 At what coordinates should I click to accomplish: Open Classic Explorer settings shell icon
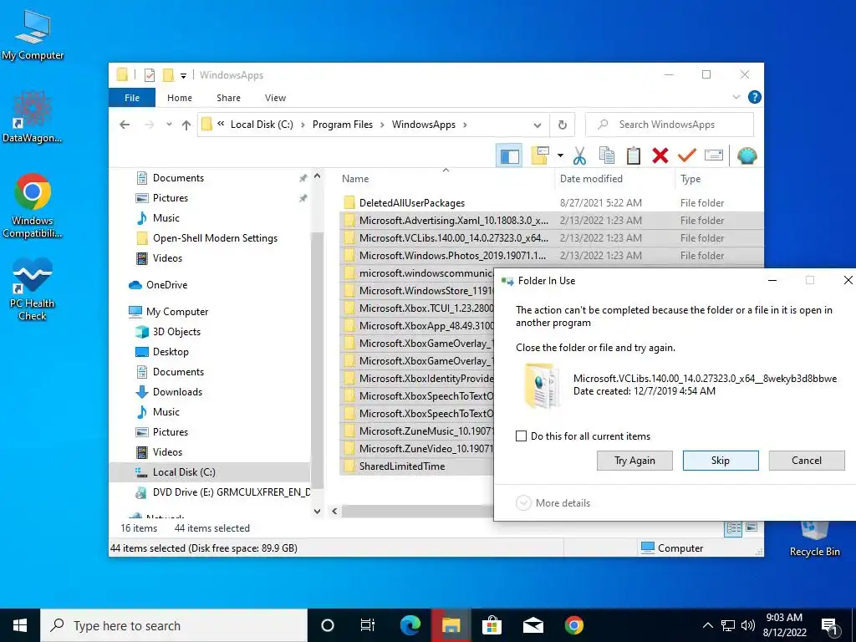click(746, 156)
